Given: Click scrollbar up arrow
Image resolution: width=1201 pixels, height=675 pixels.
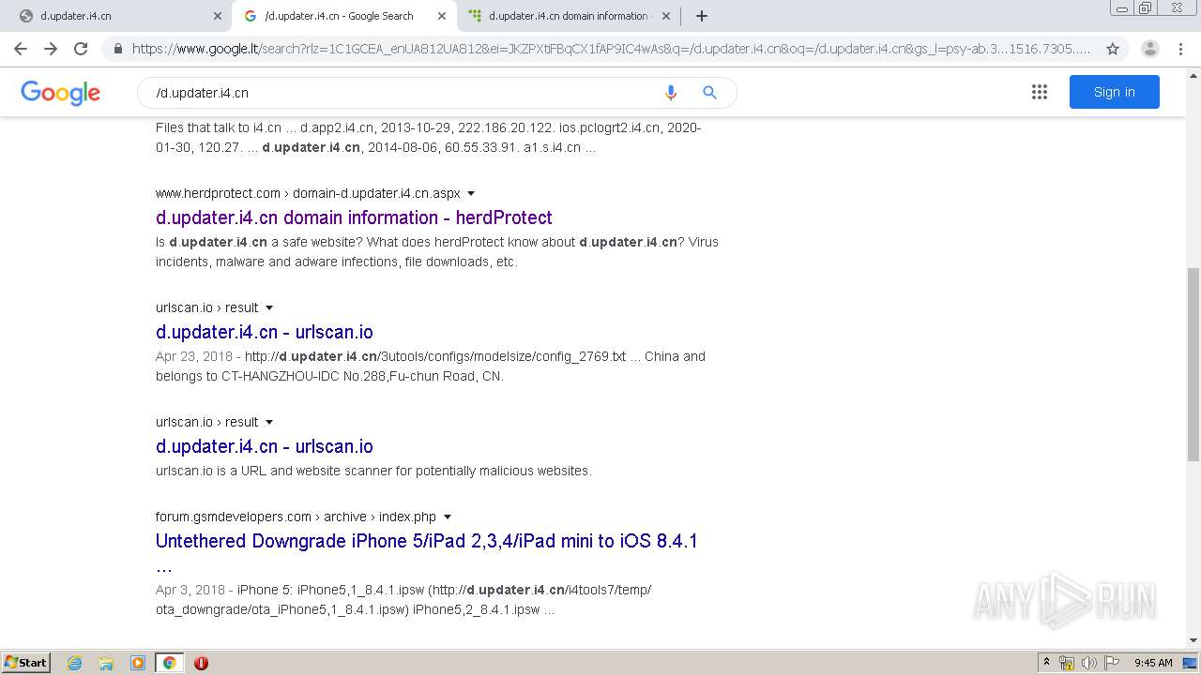Looking at the screenshot, I should click(1193, 74).
